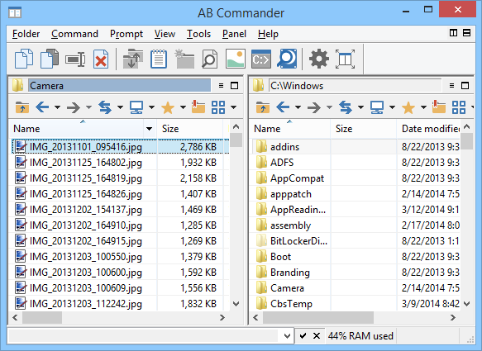Open the Options gear icon

click(319, 59)
